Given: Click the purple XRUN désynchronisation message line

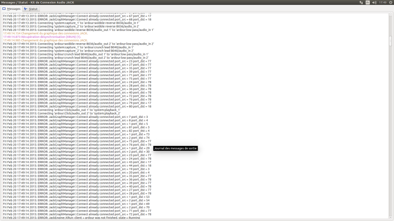Looking at the screenshot, I should [42, 37].
